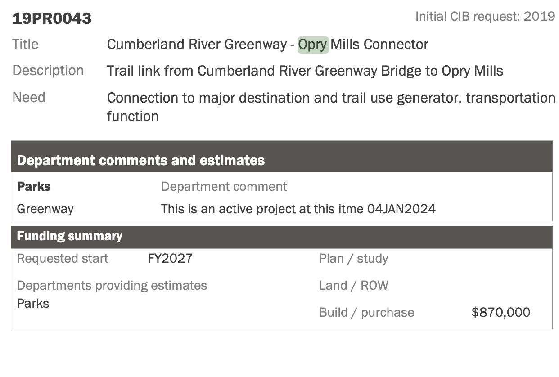This screenshot has width=559, height=377.
Task: Click the Department comments and estimates header
Action: [x=140, y=161]
